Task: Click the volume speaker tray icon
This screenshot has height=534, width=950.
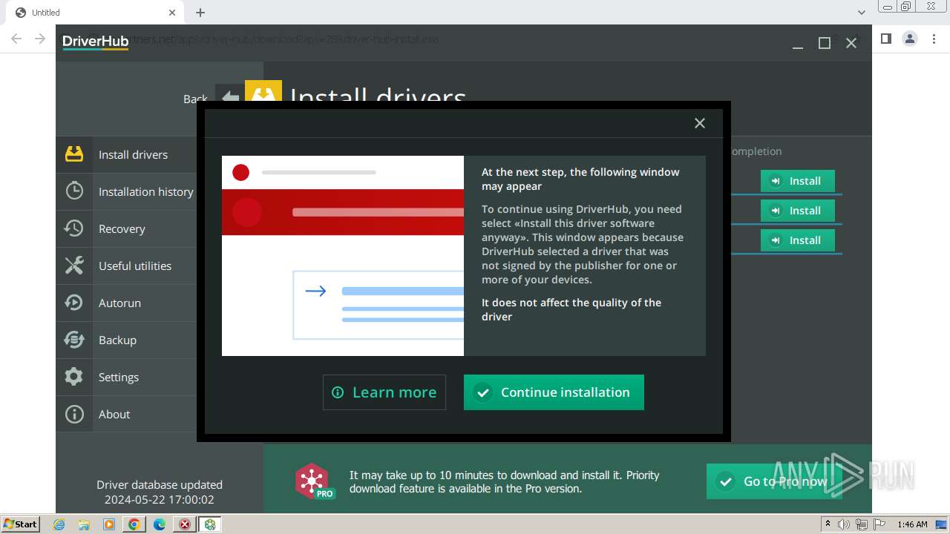Action: click(844, 524)
